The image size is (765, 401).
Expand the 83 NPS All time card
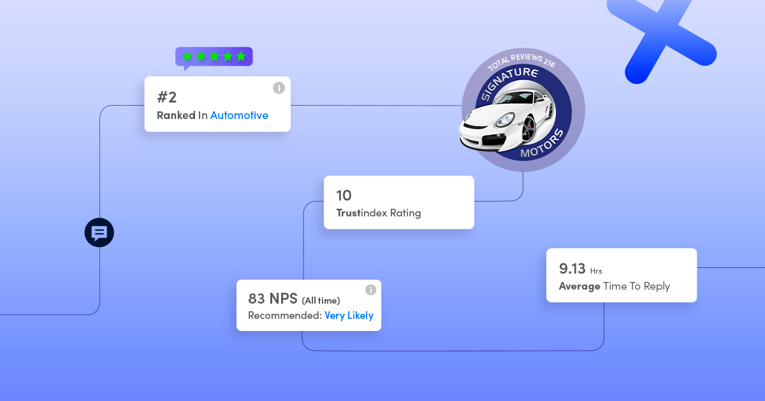(x=309, y=305)
